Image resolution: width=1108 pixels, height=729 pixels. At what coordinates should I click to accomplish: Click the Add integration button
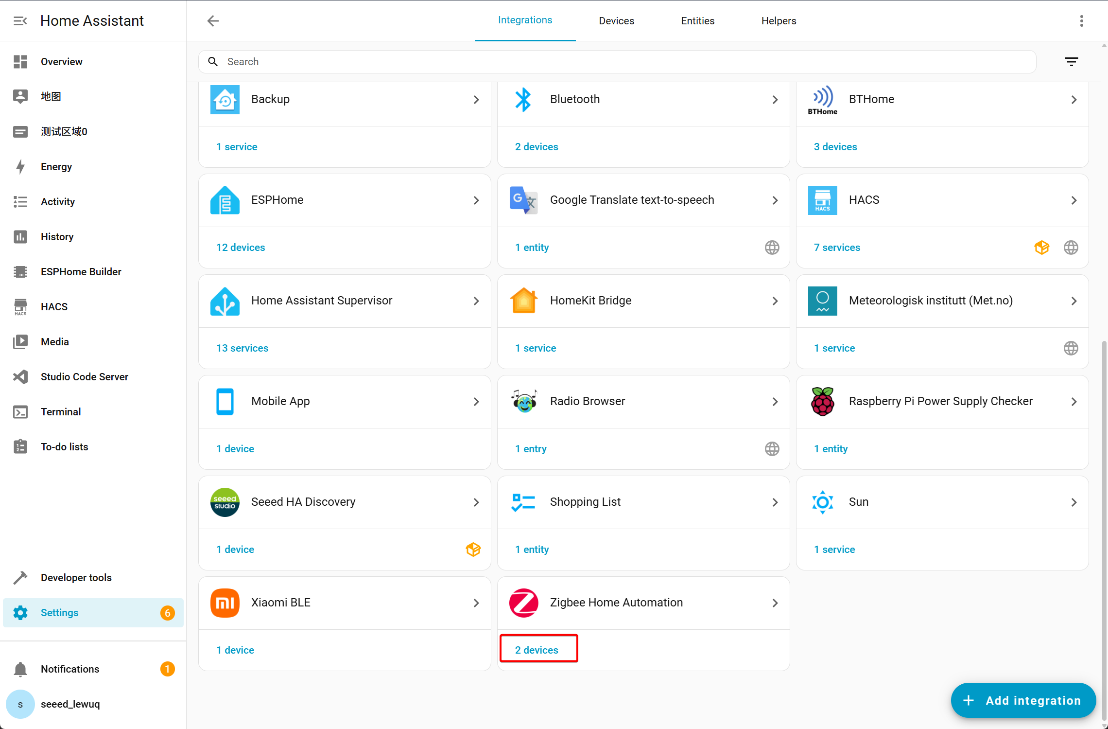1023,700
